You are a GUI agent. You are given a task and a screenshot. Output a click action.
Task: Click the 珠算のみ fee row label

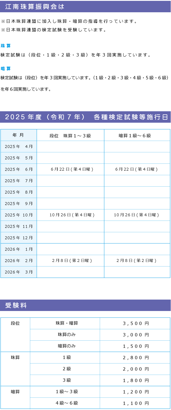pyautogui.click(x=67, y=335)
